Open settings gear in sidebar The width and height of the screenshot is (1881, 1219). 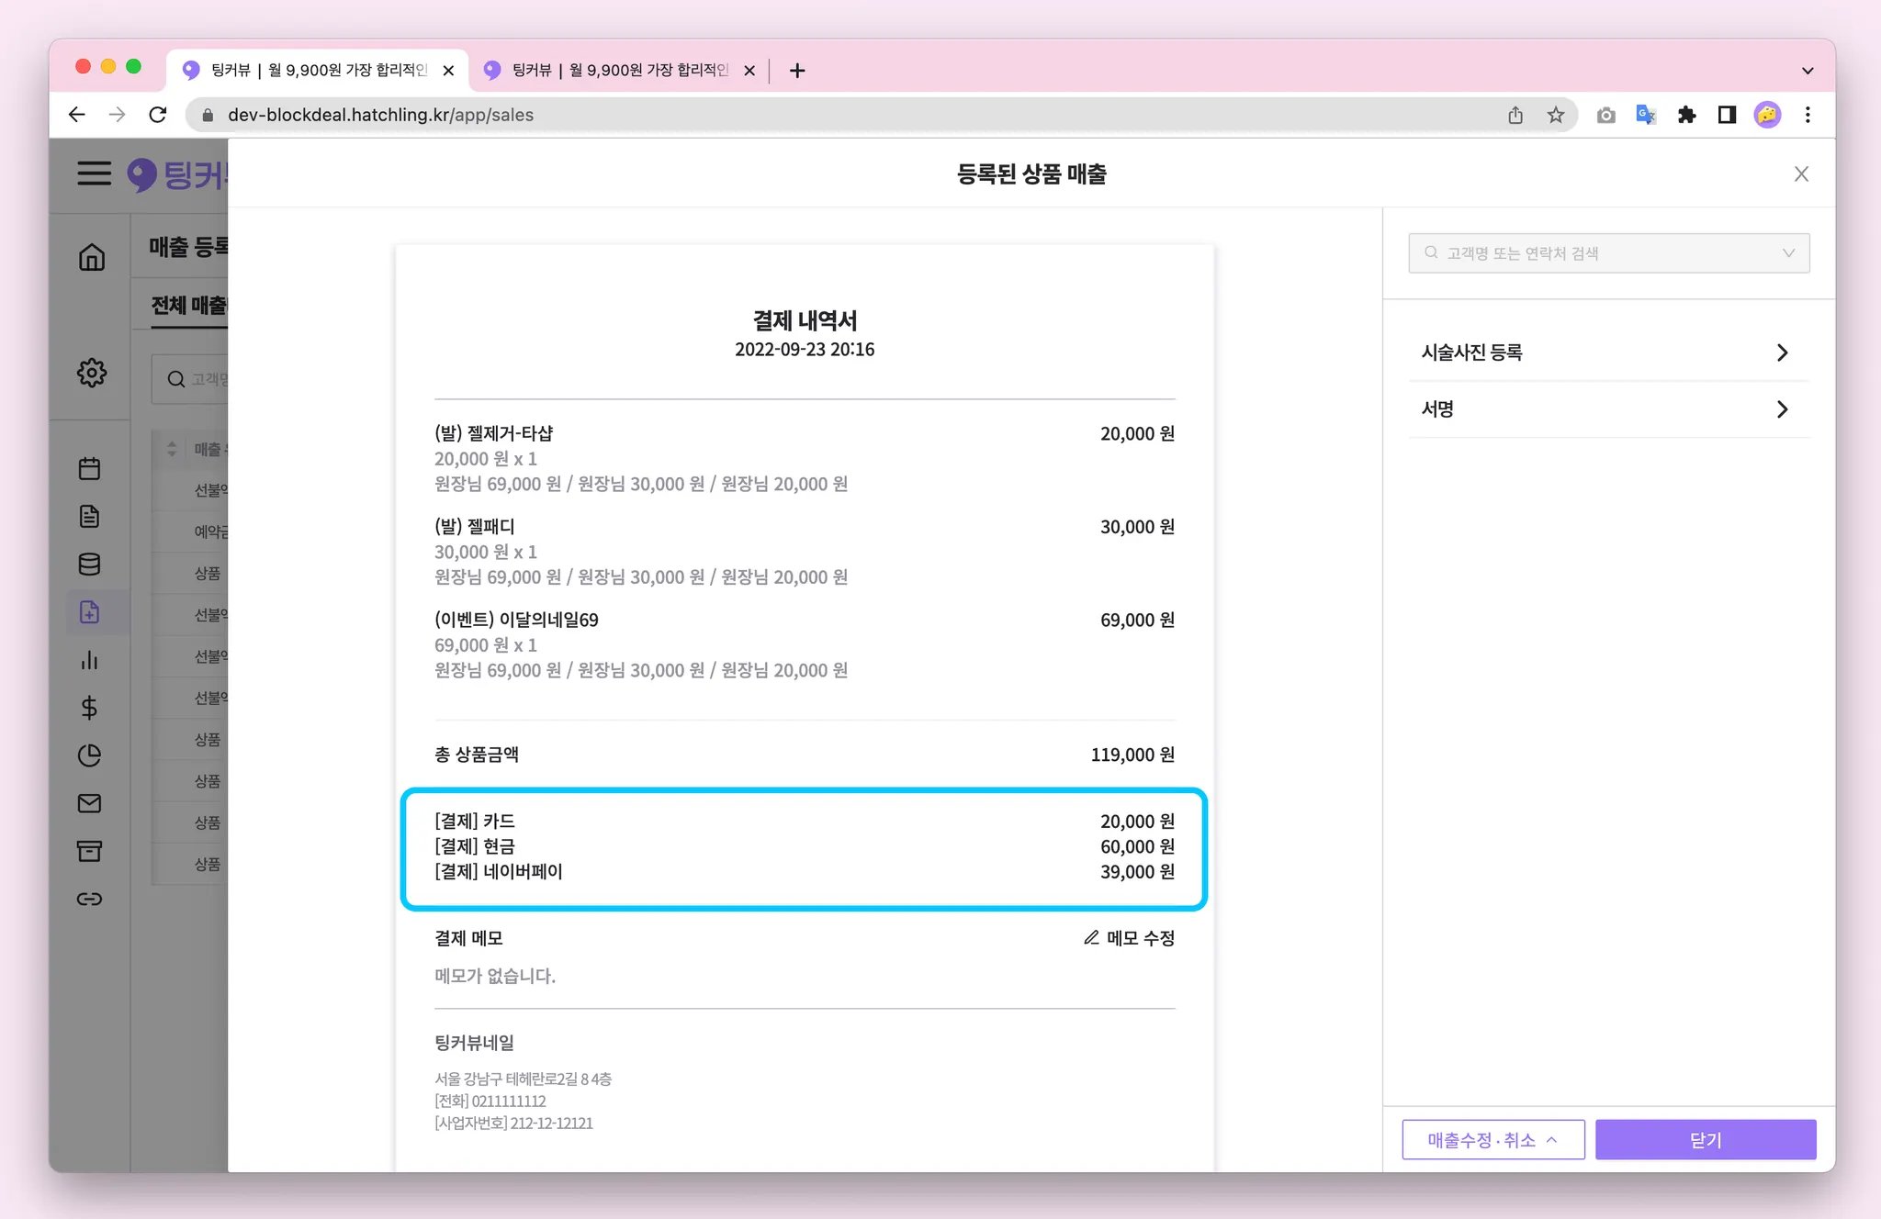(91, 373)
